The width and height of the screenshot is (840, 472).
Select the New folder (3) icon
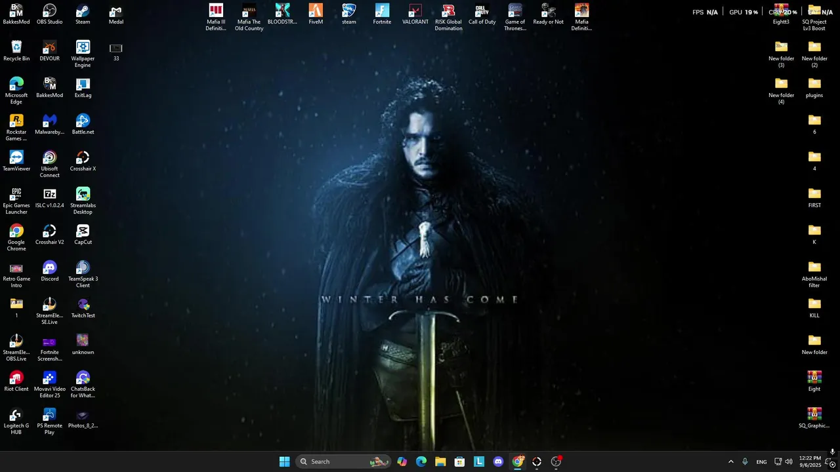click(x=781, y=54)
